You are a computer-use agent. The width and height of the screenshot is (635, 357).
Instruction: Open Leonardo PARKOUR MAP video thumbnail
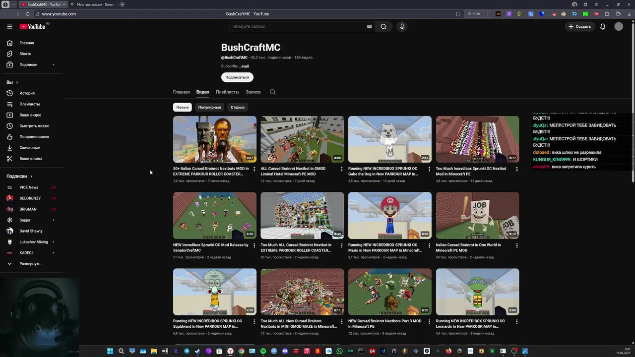pyautogui.click(x=477, y=292)
